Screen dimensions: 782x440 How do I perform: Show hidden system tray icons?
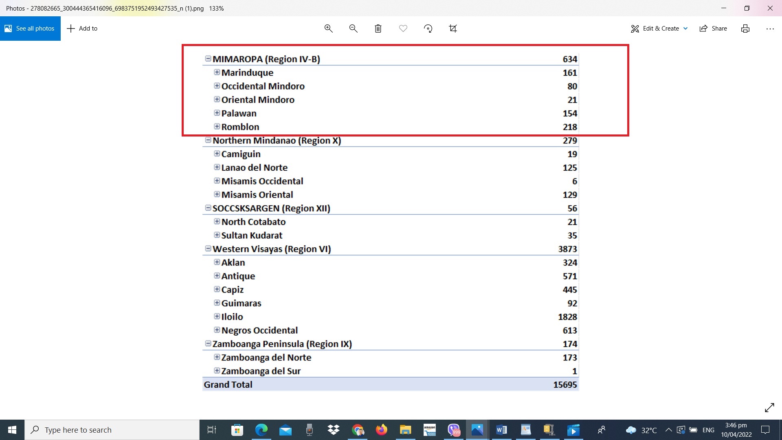(x=668, y=430)
